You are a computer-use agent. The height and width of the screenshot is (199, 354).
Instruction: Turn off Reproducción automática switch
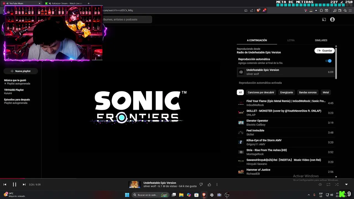[x=328, y=61]
